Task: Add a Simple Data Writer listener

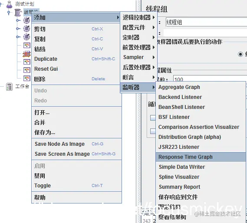Action: (201, 167)
